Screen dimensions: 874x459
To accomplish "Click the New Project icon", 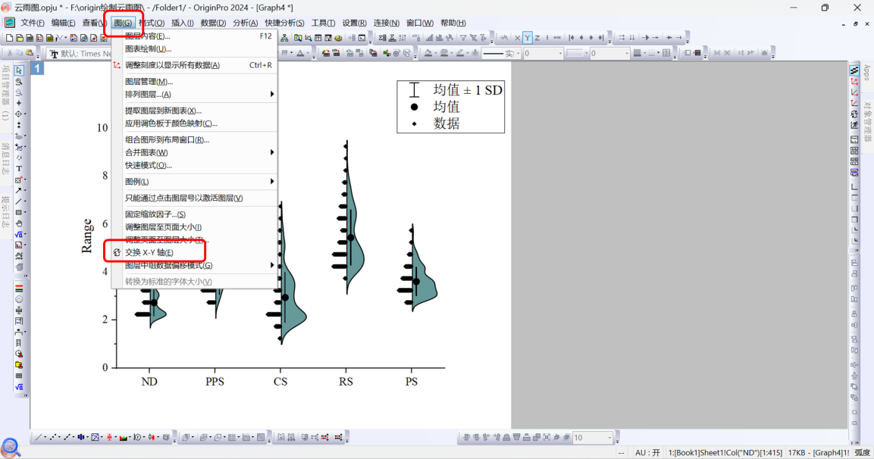I will [x=10, y=38].
